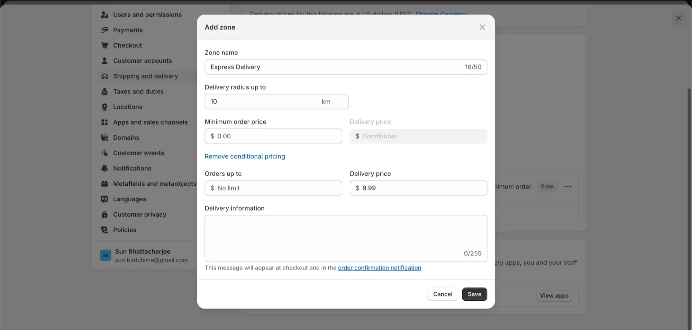Click the Shipping and delivery truck icon
Screen dimensions: 692x330
(104, 76)
